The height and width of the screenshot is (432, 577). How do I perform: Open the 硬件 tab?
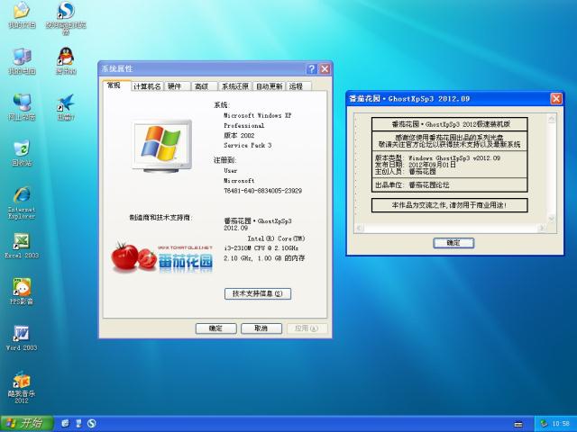coord(178,86)
